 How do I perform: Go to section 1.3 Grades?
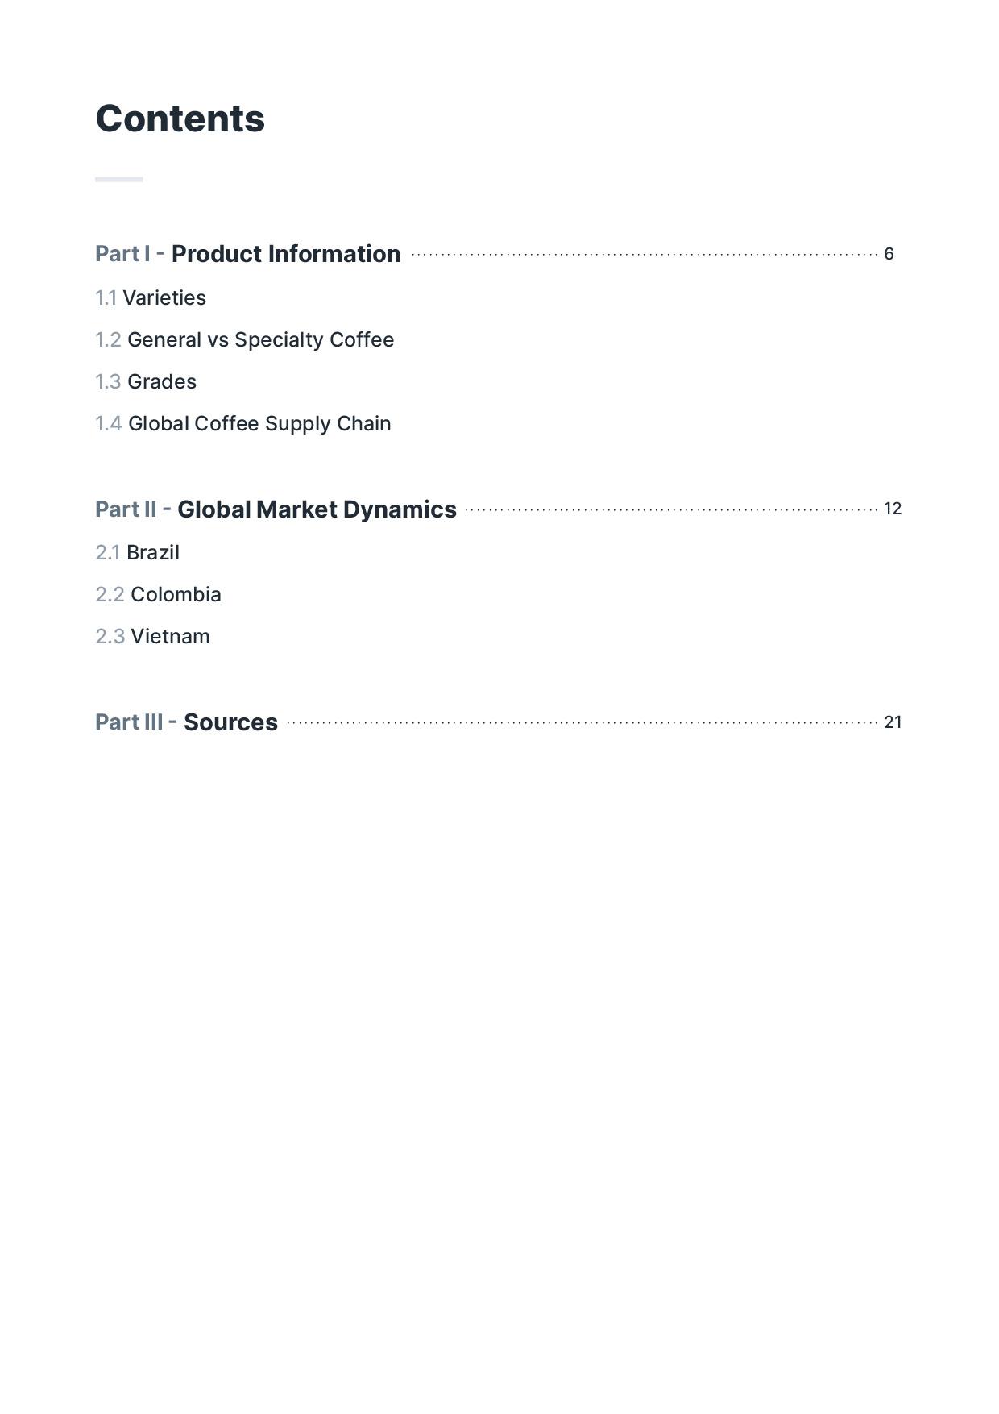pyautogui.click(x=146, y=382)
